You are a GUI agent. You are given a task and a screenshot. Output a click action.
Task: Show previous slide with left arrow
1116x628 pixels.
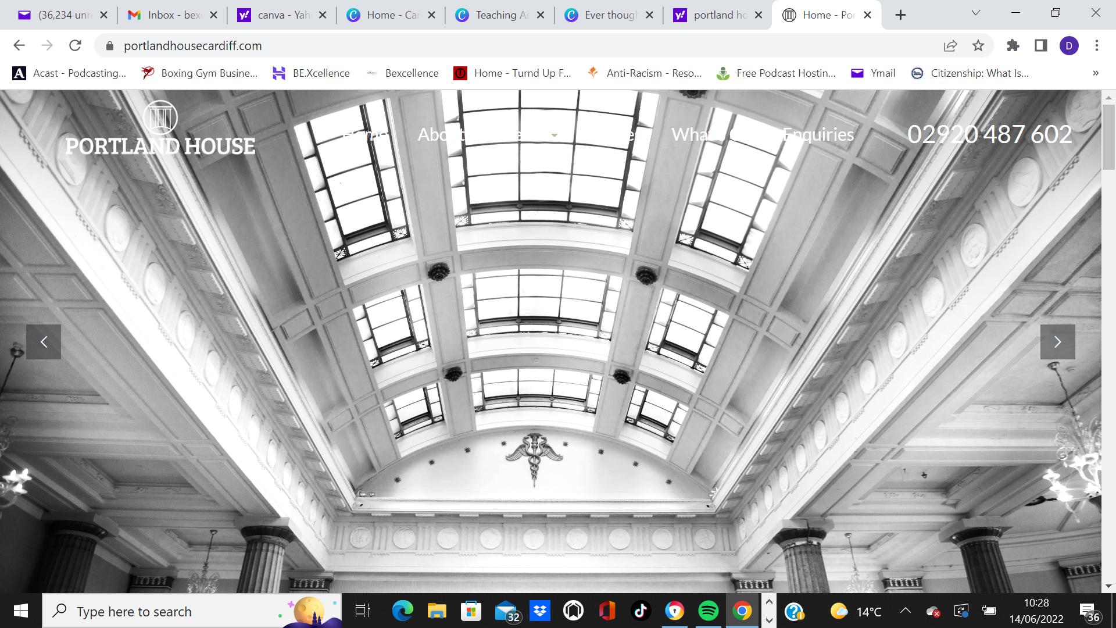pos(44,342)
